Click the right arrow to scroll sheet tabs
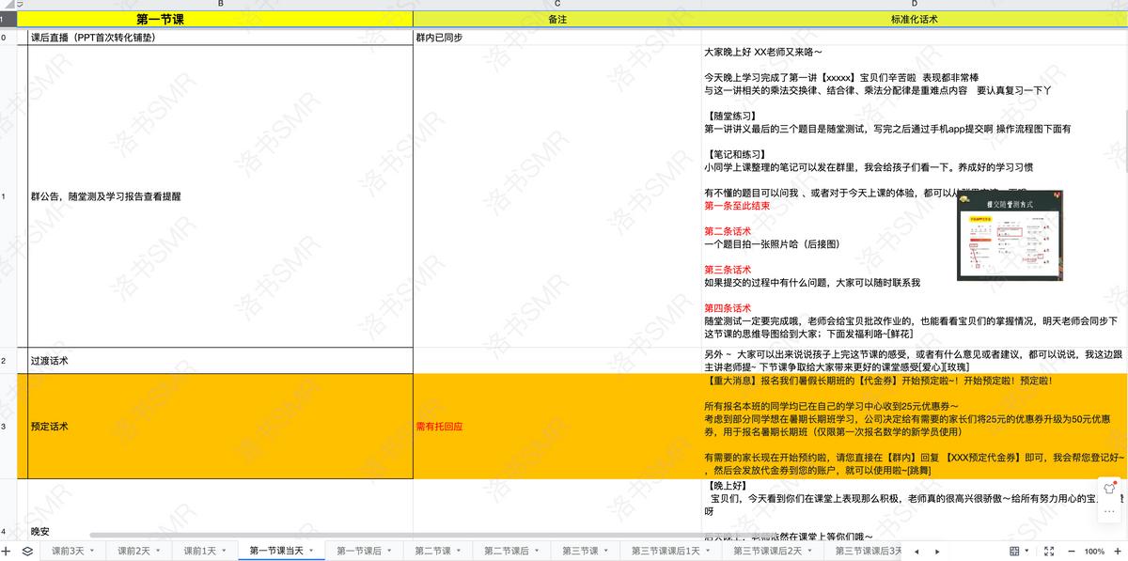 click(937, 551)
